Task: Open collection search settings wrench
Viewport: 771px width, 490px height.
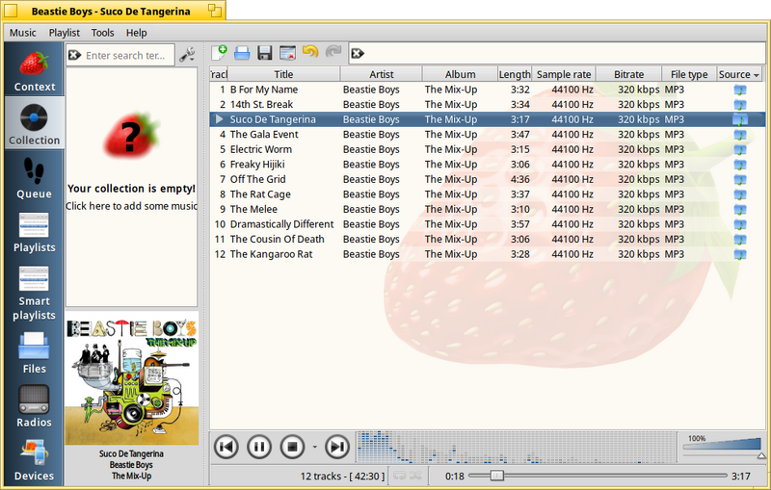Action: tap(187, 55)
